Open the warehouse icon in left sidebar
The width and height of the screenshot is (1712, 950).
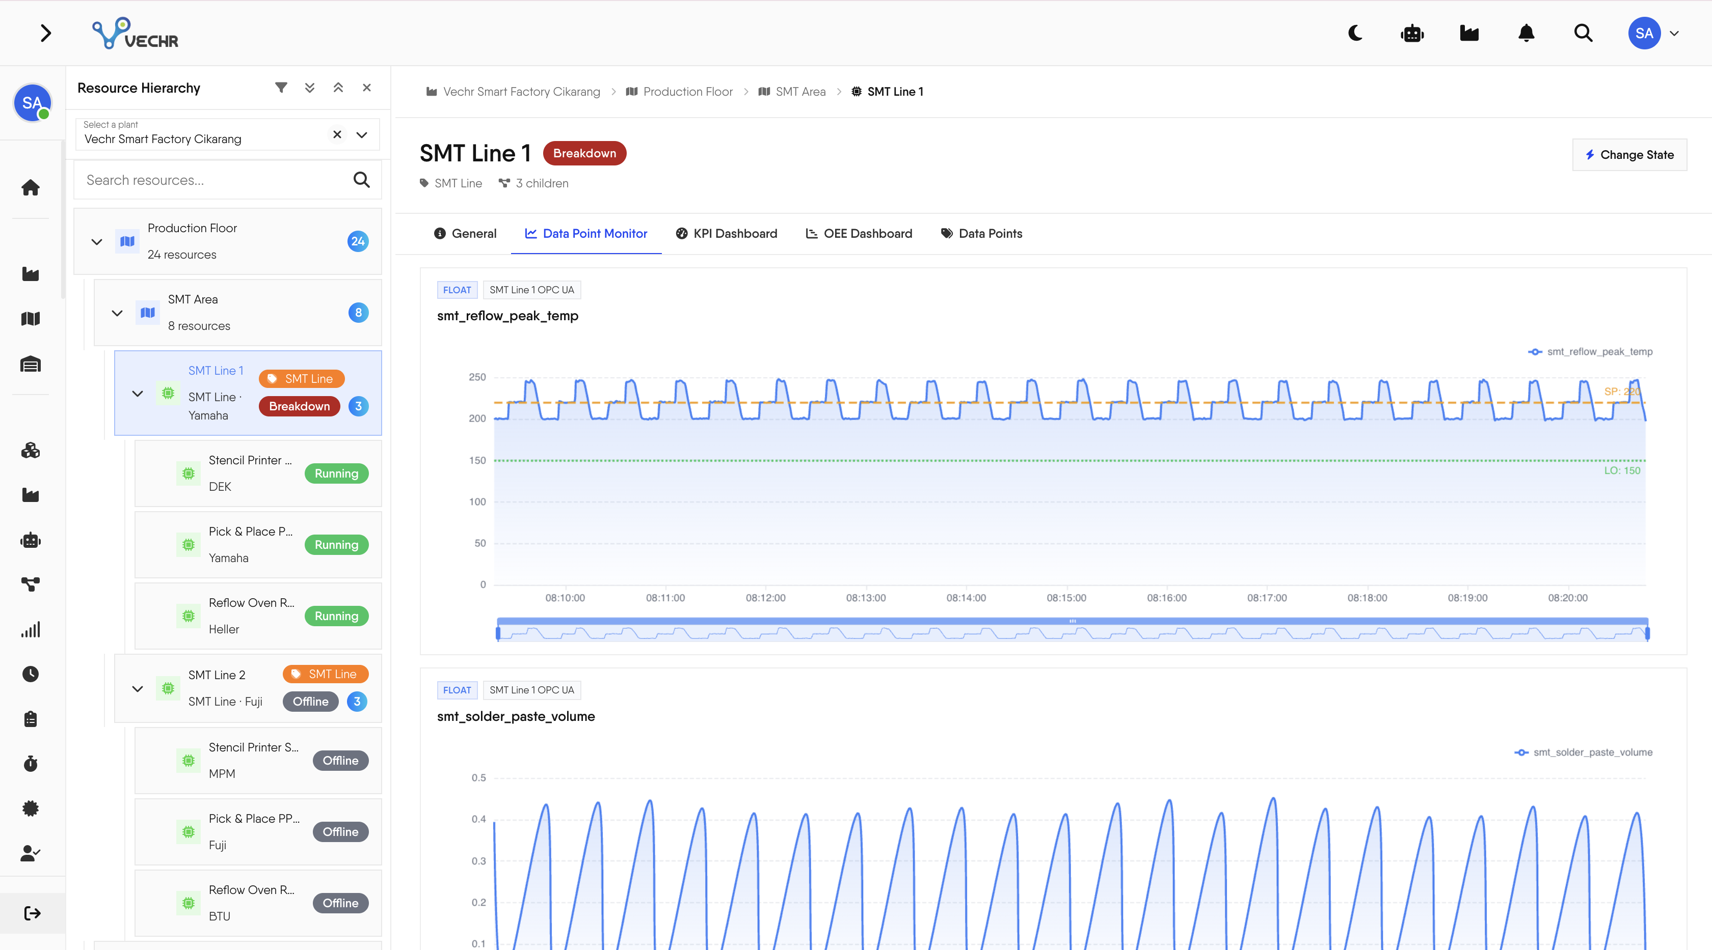(x=31, y=364)
